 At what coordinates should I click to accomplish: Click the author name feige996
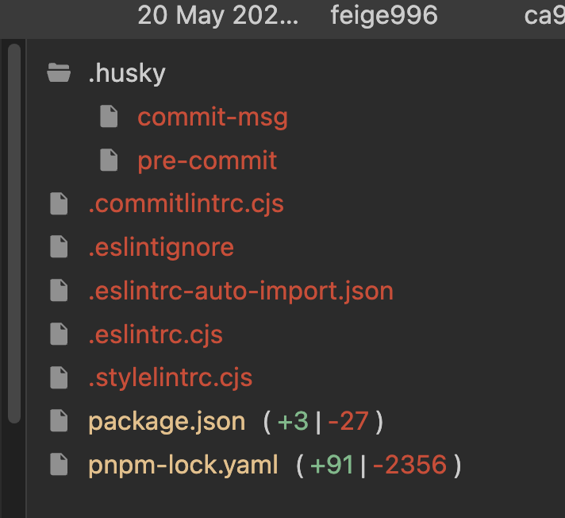point(384,15)
